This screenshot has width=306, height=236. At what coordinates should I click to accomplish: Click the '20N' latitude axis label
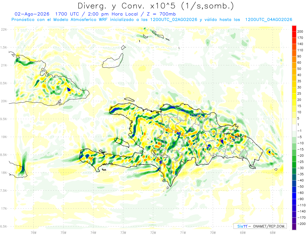click(x=4, y=101)
